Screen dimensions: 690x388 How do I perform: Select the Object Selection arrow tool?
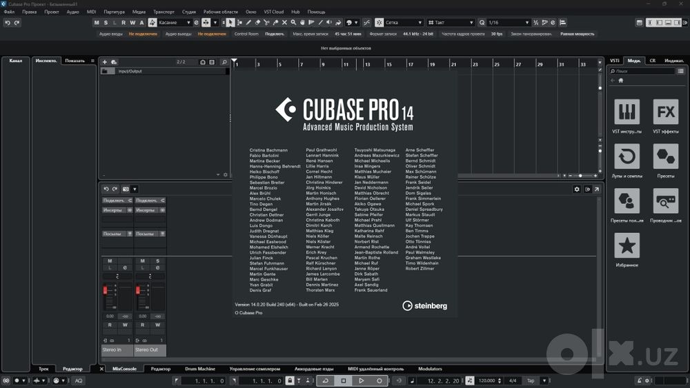coord(230,23)
